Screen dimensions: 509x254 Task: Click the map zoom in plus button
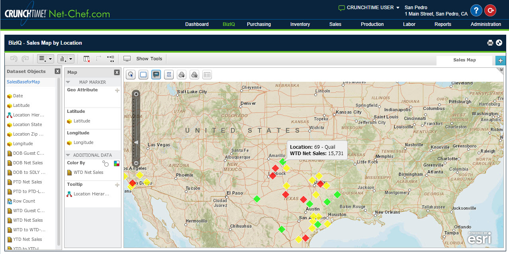point(136,95)
